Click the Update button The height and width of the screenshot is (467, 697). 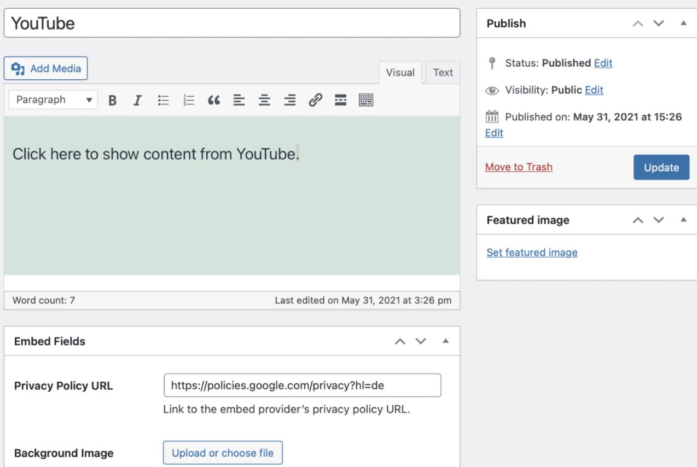pos(661,167)
